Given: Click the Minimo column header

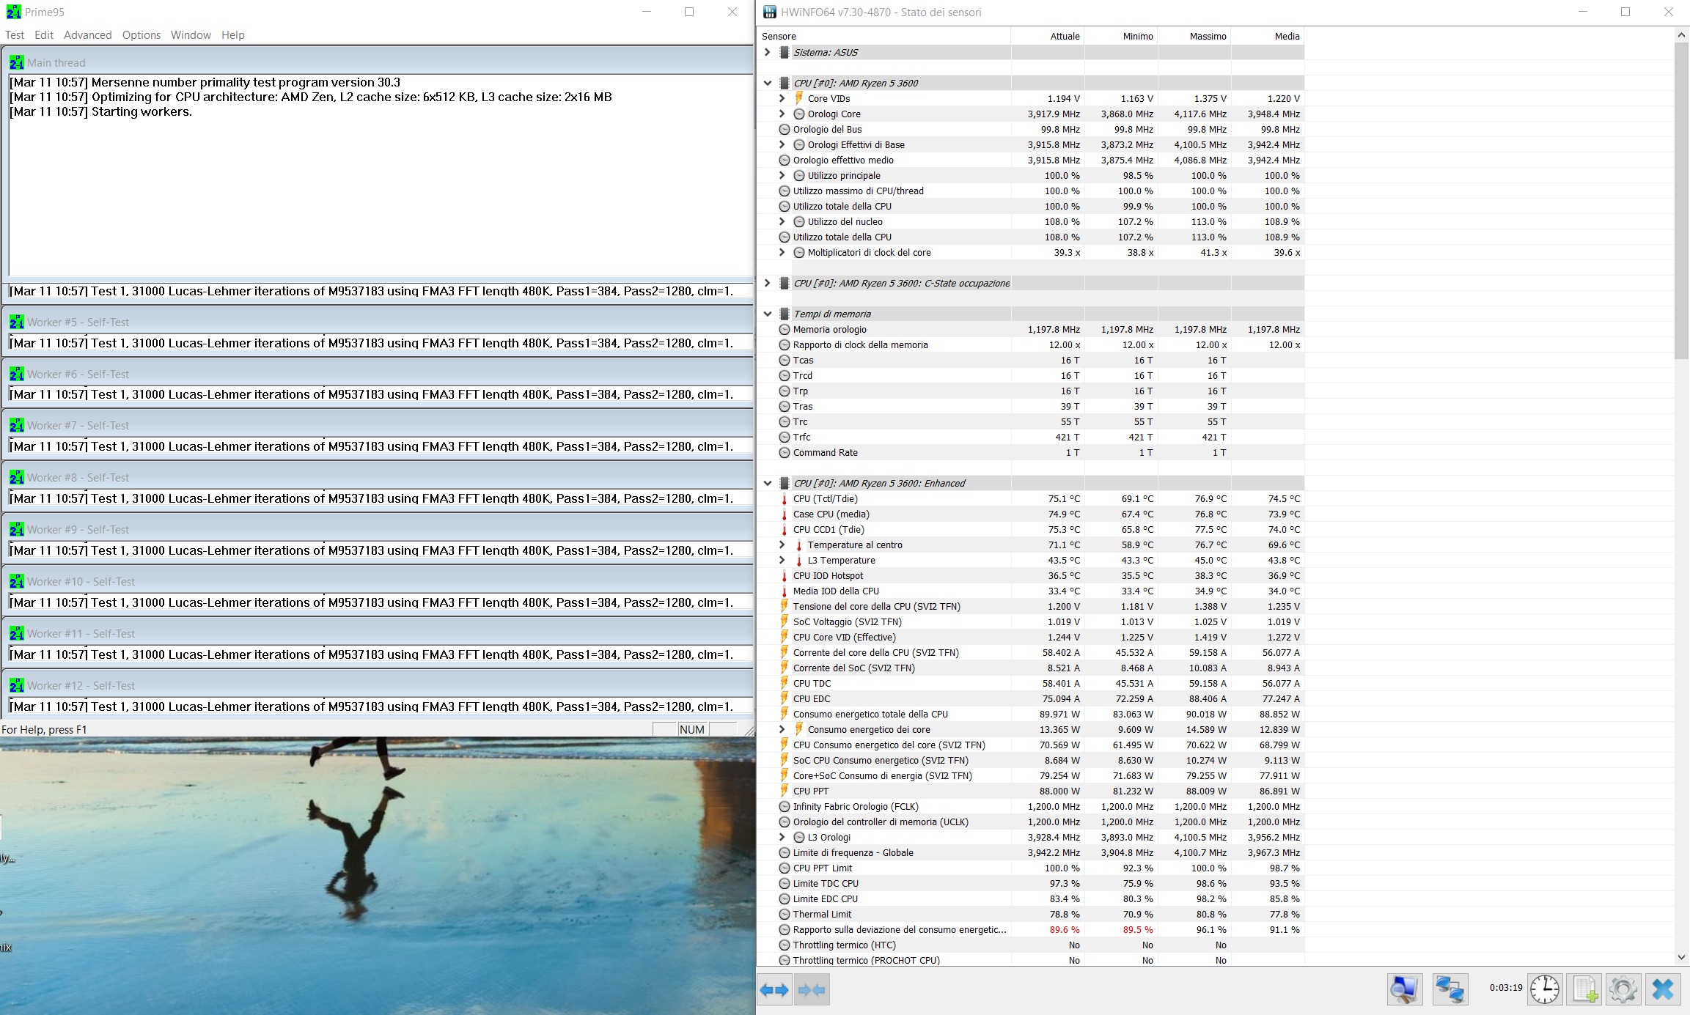Looking at the screenshot, I should [x=1120, y=37].
